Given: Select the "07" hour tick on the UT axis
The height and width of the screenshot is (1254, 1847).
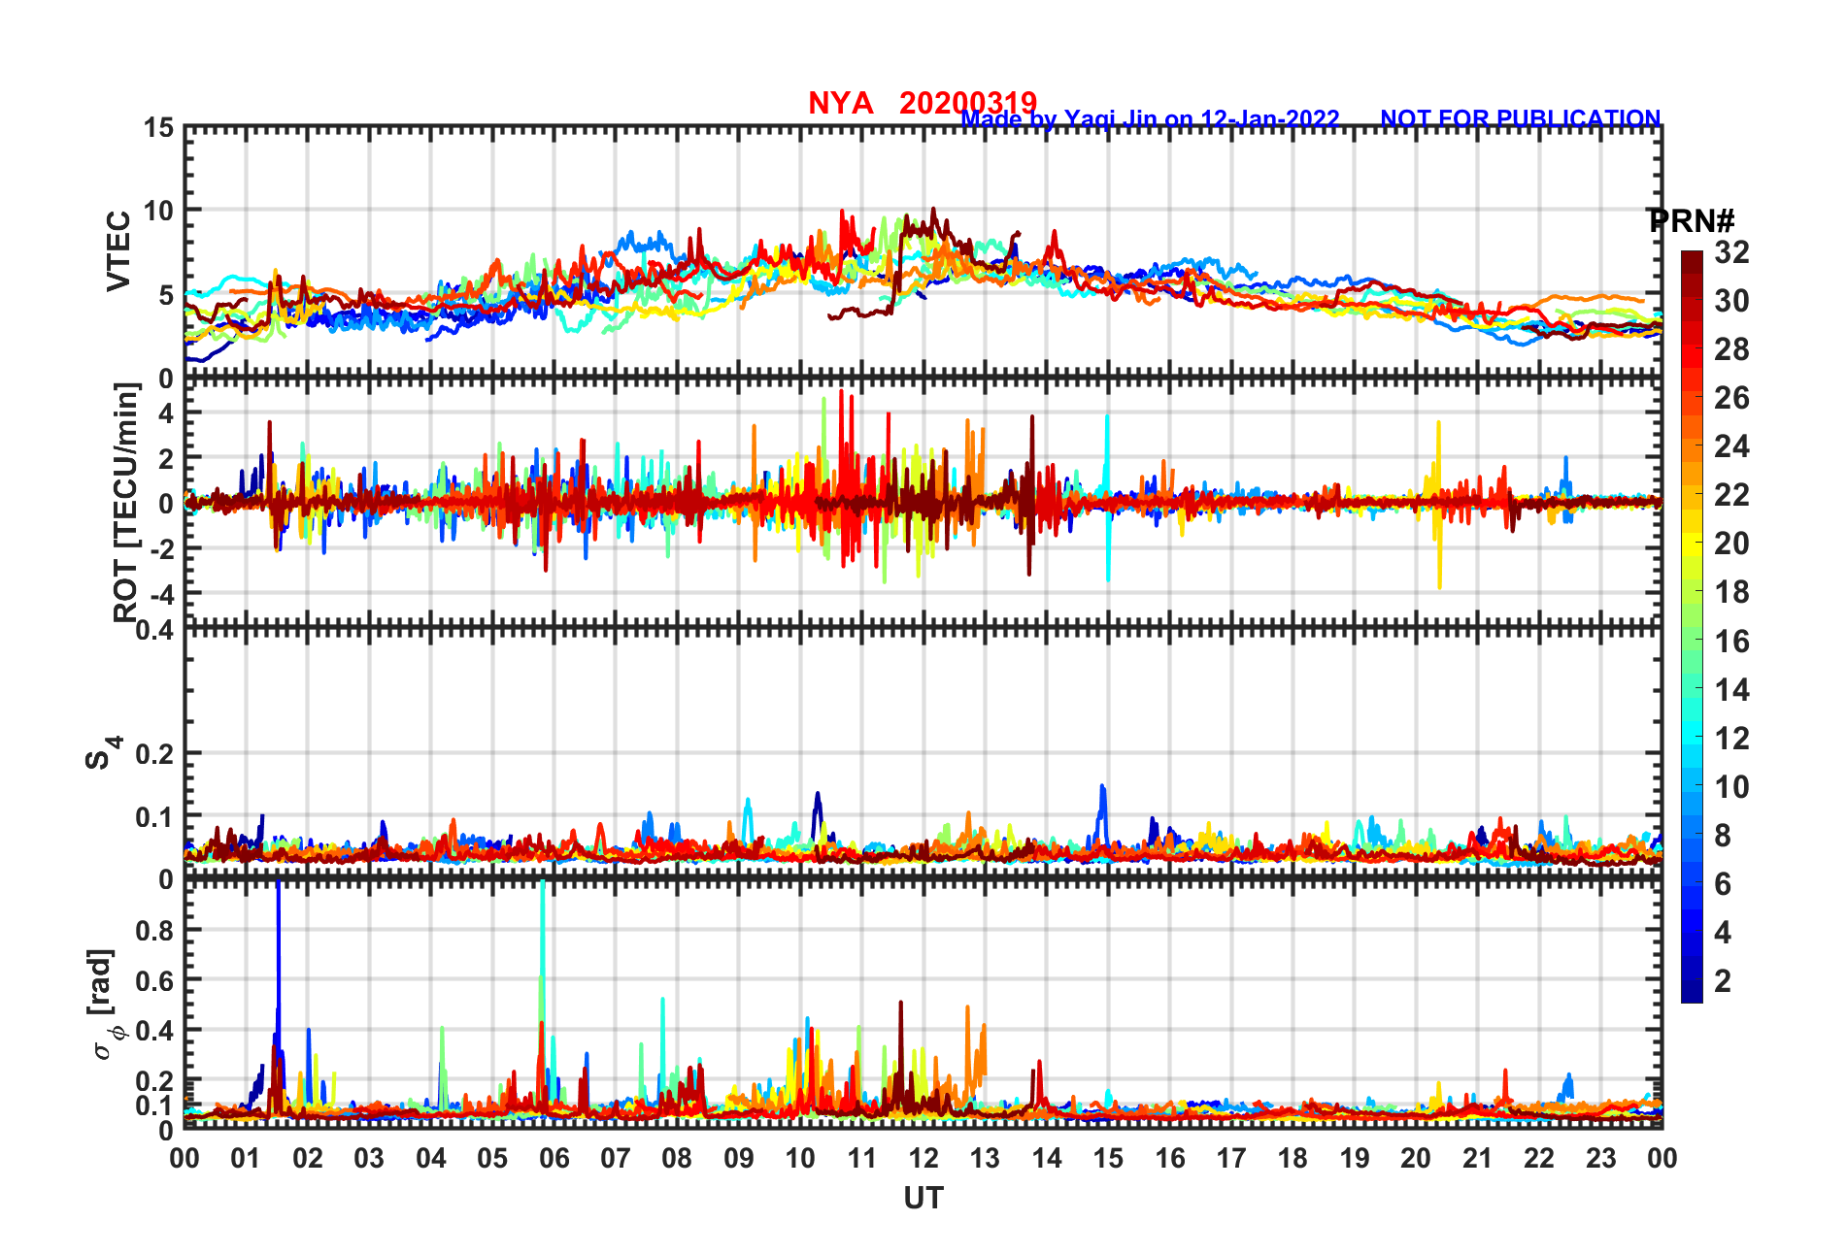Looking at the screenshot, I should point(616,1158).
